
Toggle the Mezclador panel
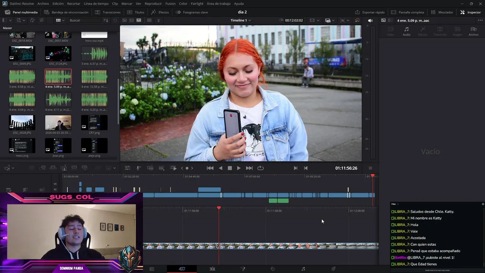pyautogui.click(x=442, y=12)
